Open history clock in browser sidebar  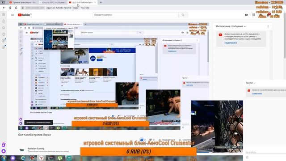(x=4, y=34)
